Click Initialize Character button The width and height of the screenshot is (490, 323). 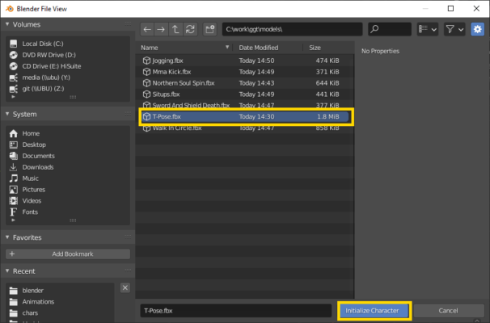(x=374, y=311)
